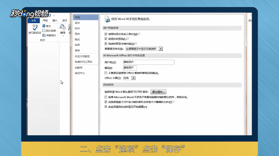Toggle 此应用程序启动时显示开始屏幕(H) checkbox
Image resolution: width=279 pixels, height=156 pixels.
click(106, 107)
